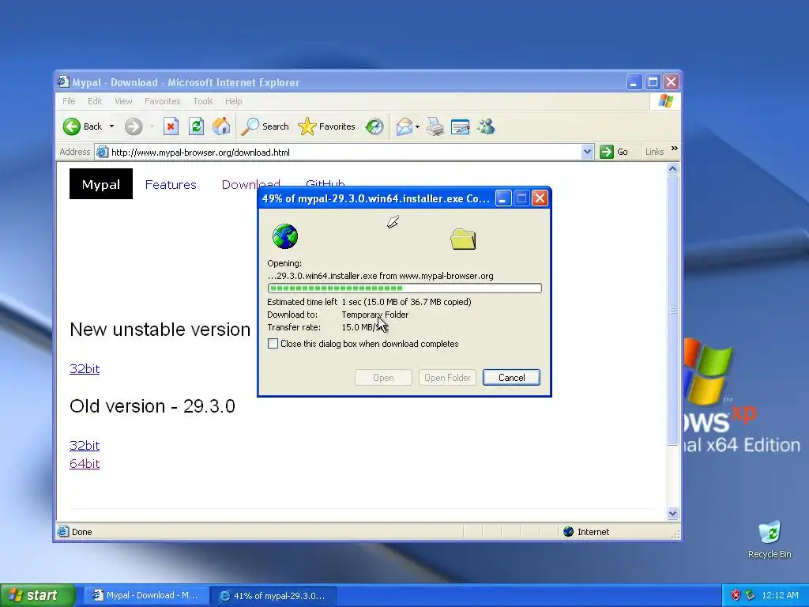Screen dimensions: 809x607
Task: Click the Internet zone globe in status bar
Action: (568, 532)
